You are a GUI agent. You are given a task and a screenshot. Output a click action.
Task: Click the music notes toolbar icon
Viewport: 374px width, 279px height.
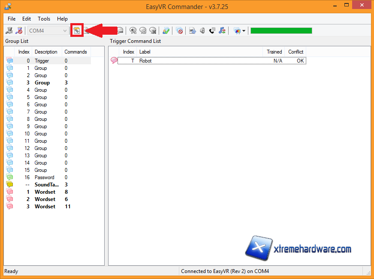coord(222,31)
